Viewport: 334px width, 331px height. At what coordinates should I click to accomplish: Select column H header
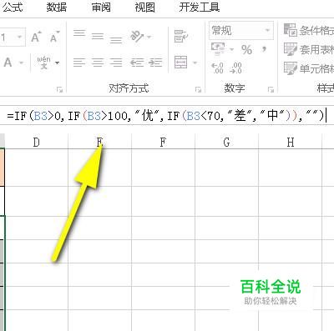pyautogui.click(x=290, y=143)
